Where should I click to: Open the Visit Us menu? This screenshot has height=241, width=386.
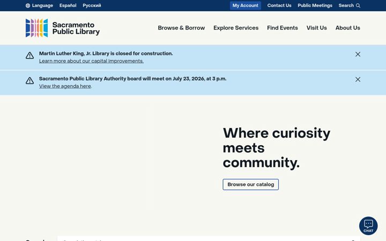point(317,28)
